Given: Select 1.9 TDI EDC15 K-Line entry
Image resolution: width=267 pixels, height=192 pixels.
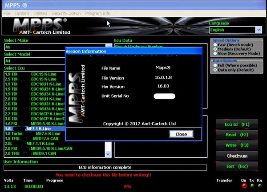Looking at the screenshot, I should [35, 74].
